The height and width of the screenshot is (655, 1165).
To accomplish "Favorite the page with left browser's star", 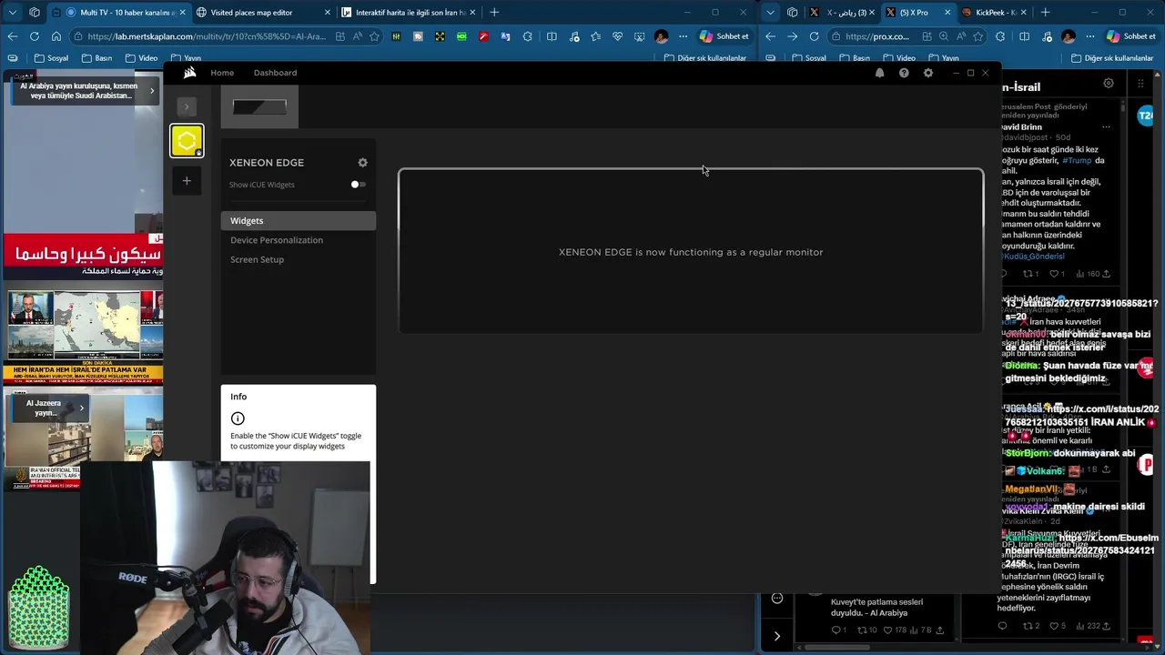I will tap(374, 36).
